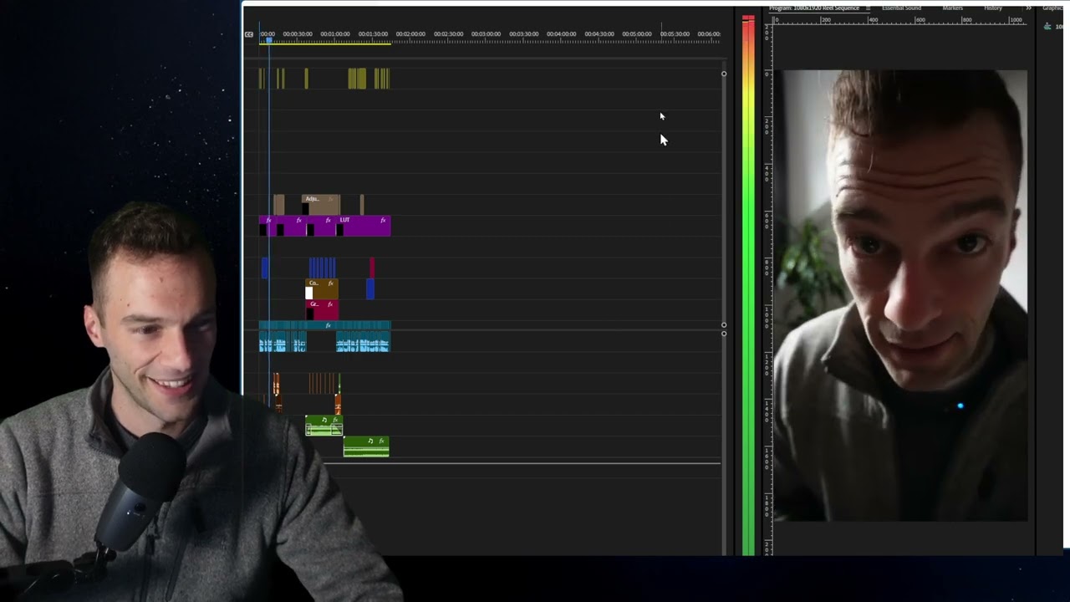The image size is (1070, 602).
Task: Select the Program: 1080x1920 Reel Sequence tab
Action: pyautogui.click(x=814, y=8)
